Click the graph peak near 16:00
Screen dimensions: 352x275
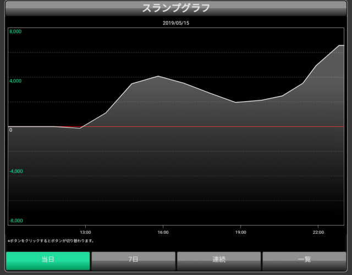click(x=158, y=76)
